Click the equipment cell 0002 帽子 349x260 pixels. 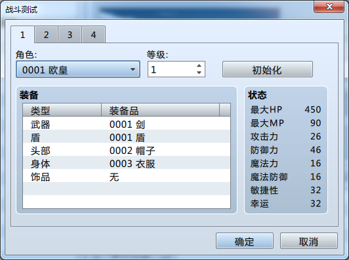[133, 151]
